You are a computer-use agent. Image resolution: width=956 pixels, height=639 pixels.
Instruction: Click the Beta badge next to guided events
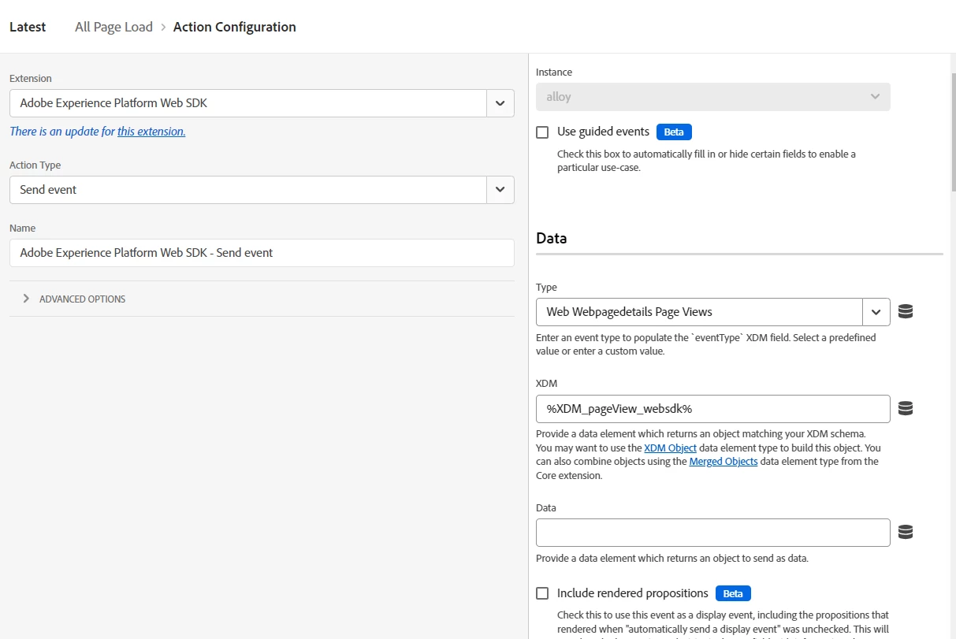click(674, 132)
